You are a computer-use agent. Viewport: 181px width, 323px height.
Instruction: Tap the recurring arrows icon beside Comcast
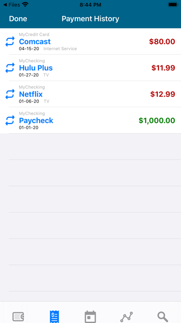10,41
